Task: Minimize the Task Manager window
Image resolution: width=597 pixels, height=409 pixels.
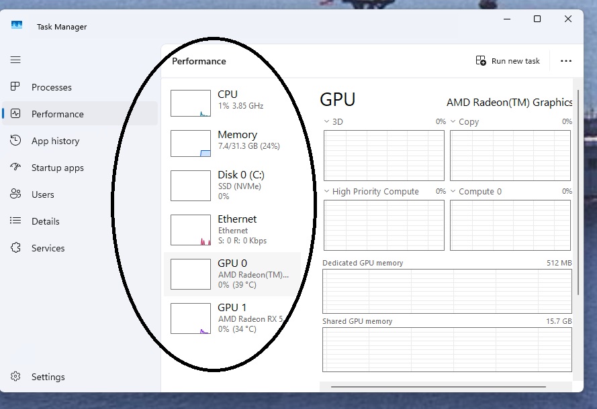Action: pos(507,19)
